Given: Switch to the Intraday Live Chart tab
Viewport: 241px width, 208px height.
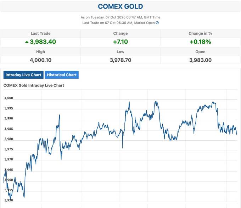Looking at the screenshot, I should [24, 75].
